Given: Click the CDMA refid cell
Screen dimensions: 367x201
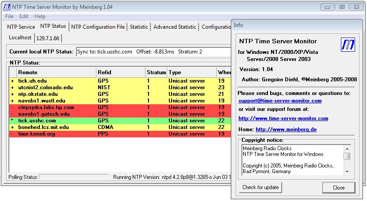Looking at the screenshot, I should point(106,127).
